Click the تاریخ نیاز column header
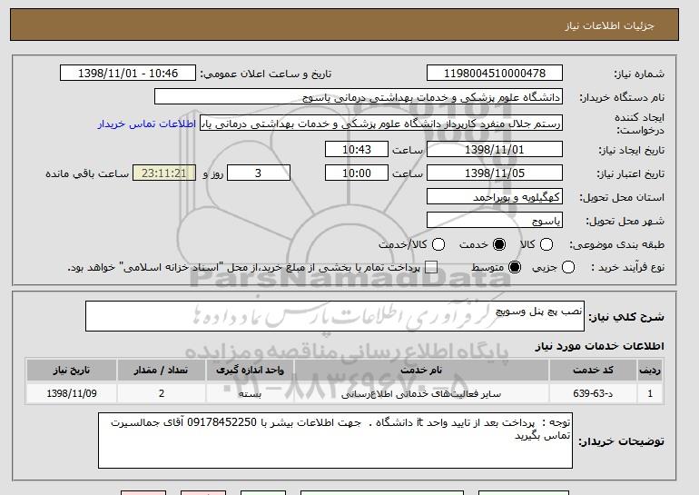This screenshot has height=495, width=699. (x=72, y=371)
